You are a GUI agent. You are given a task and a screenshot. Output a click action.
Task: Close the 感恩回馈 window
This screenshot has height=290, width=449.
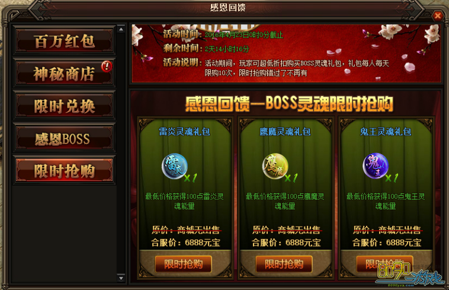pos(438,15)
